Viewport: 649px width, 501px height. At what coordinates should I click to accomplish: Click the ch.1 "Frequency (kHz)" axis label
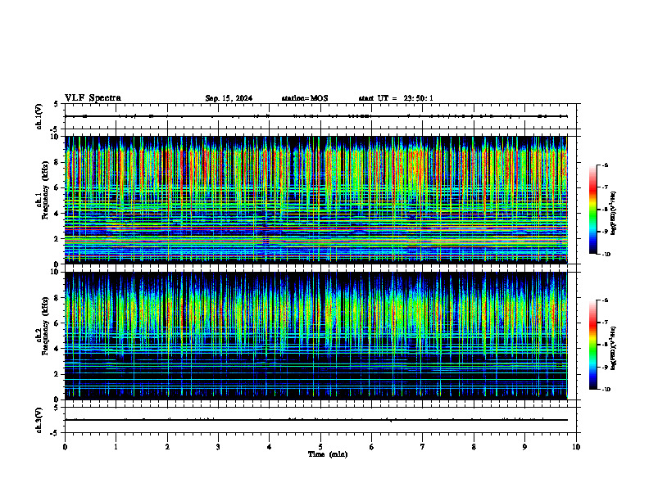[x=45, y=191]
